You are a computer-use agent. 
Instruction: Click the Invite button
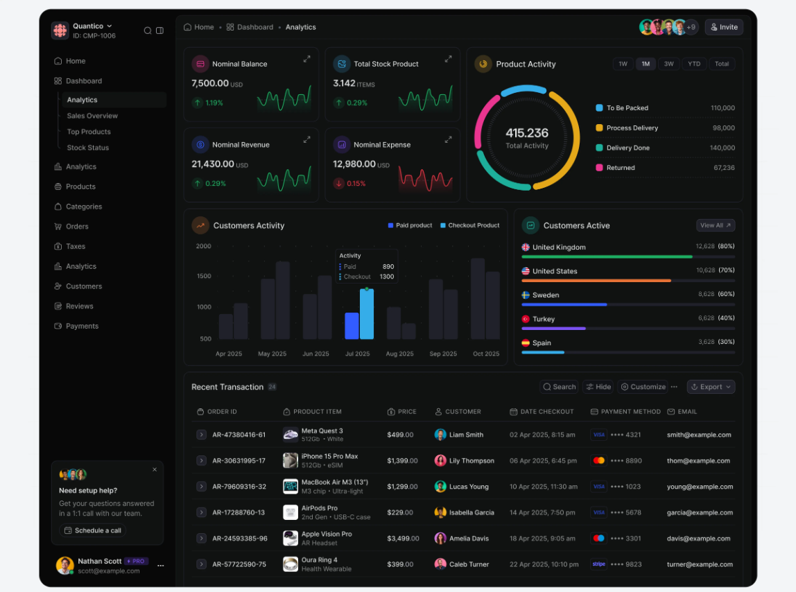(x=724, y=27)
